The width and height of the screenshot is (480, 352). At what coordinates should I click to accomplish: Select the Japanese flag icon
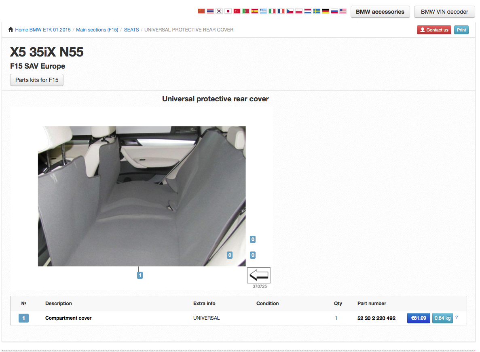click(228, 11)
